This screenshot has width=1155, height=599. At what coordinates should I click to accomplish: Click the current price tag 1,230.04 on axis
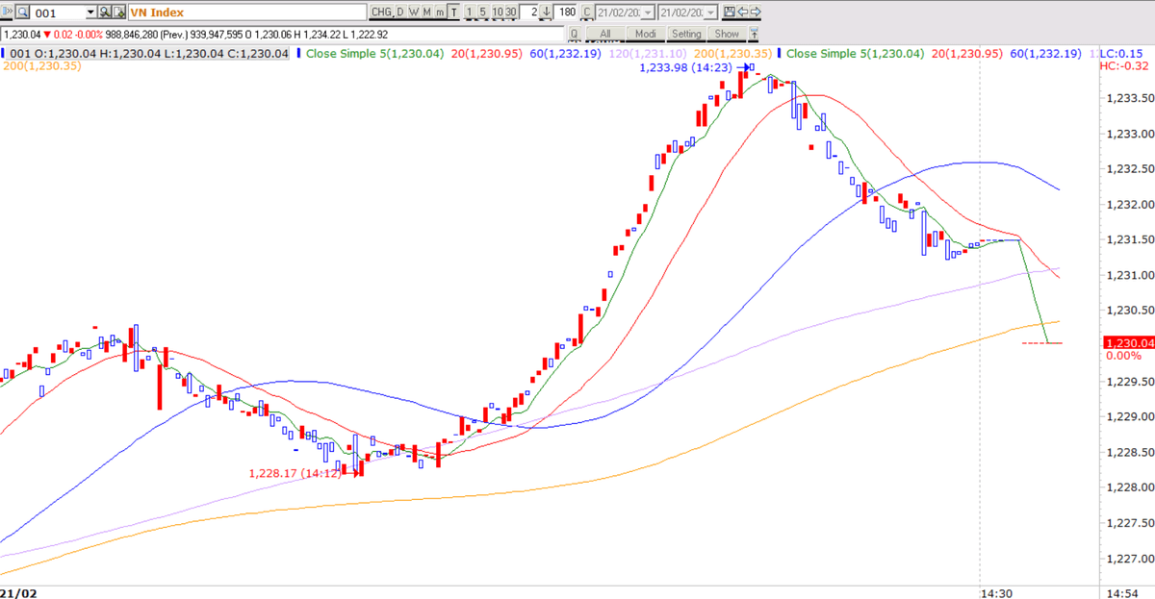pos(1127,343)
